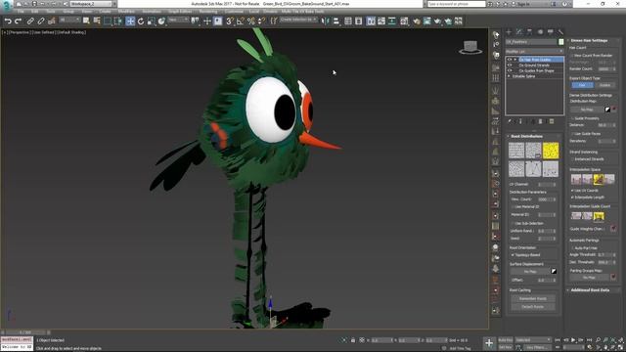Click the Guides export type button
The width and height of the screenshot is (626, 352).
click(604, 85)
